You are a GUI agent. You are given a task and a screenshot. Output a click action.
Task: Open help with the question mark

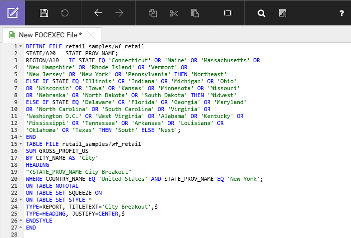pyautogui.click(x=342, y=13)
